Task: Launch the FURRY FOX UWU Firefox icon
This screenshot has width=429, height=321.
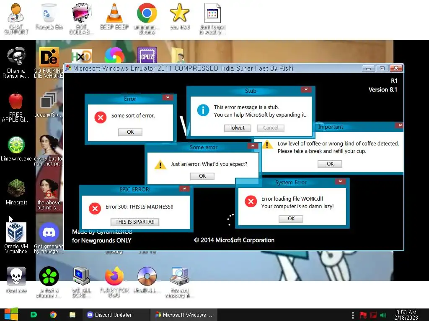Action: click(x=114, y=282)
